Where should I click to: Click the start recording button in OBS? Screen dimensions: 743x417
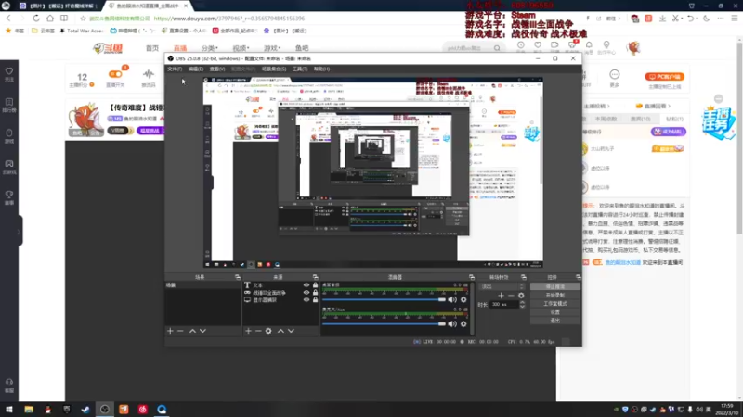point(554,295)
